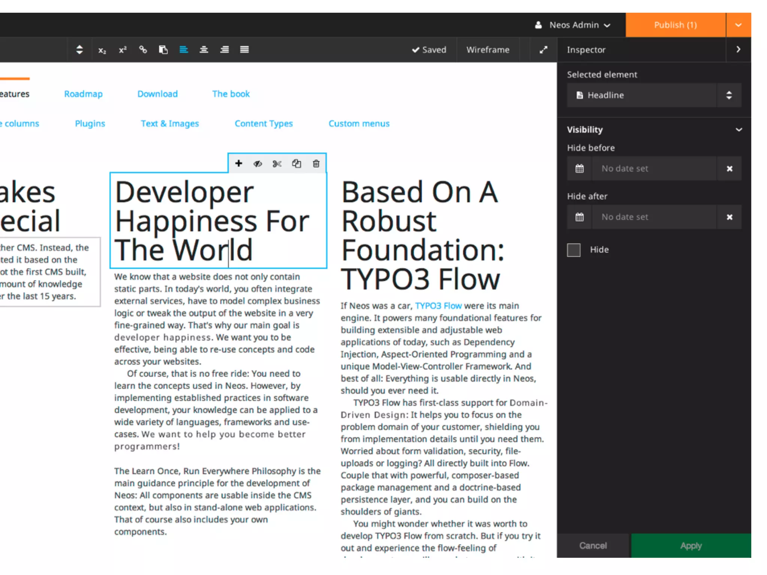Click the subscript formatting icon

(102, 50)
